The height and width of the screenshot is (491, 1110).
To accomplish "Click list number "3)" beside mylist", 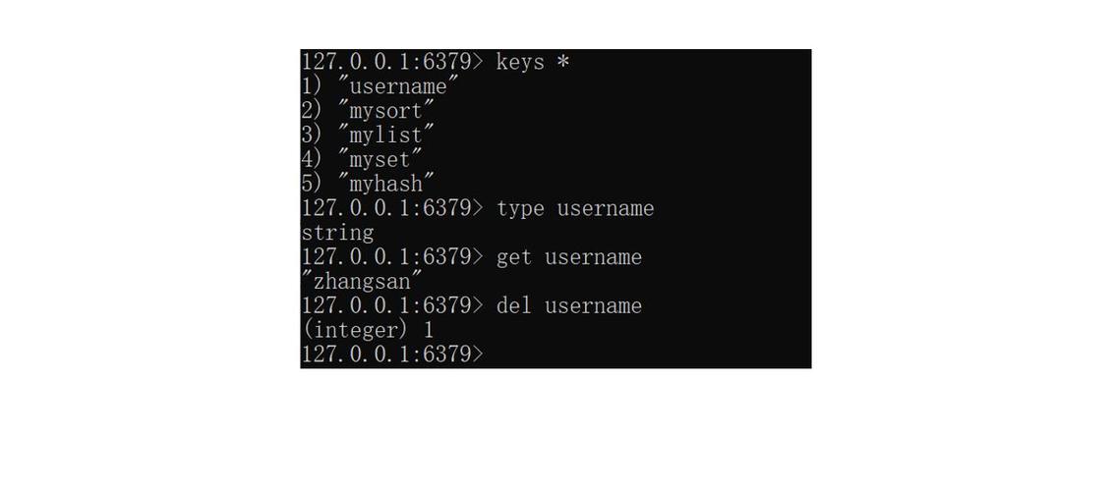I will [313, 136].
